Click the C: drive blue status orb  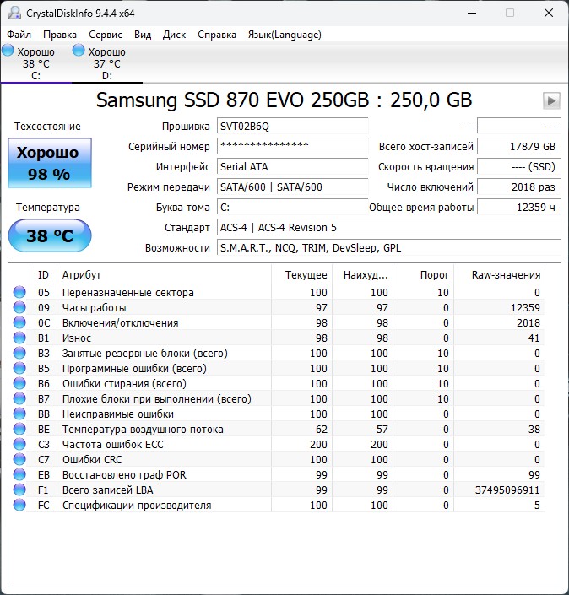[x=8, y=50]
